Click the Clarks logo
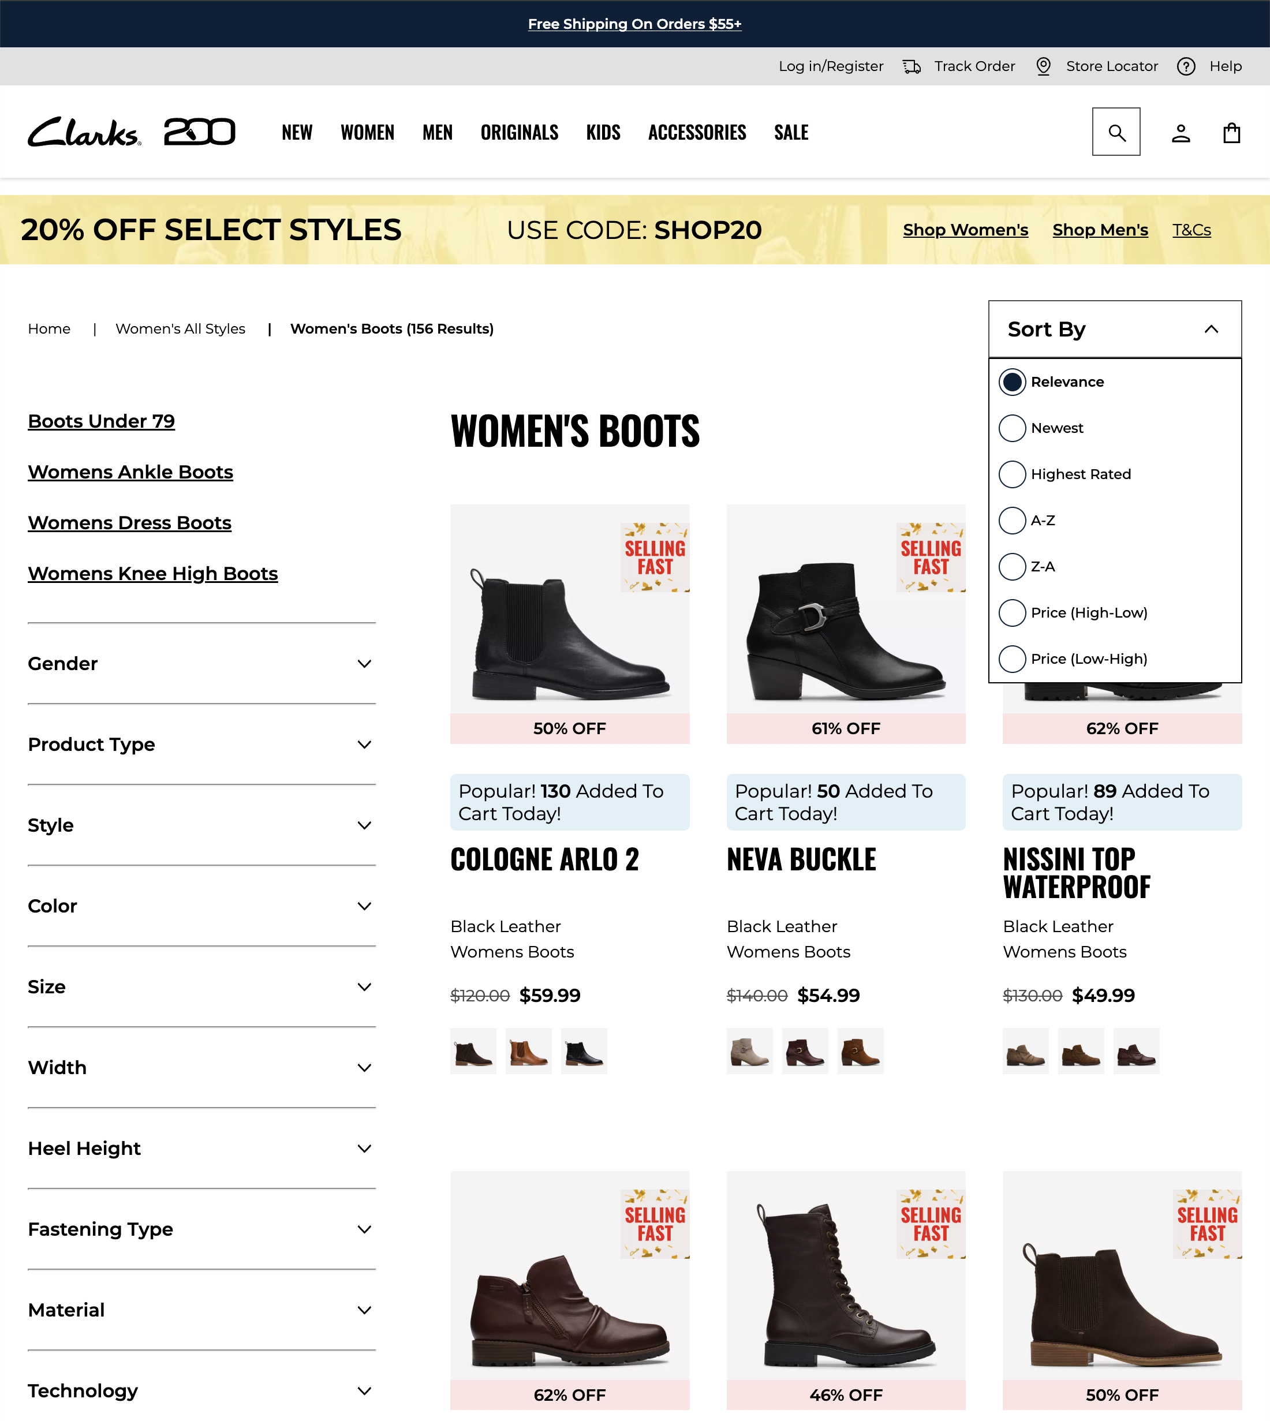1270x1421 pixels. pos(84,132)
